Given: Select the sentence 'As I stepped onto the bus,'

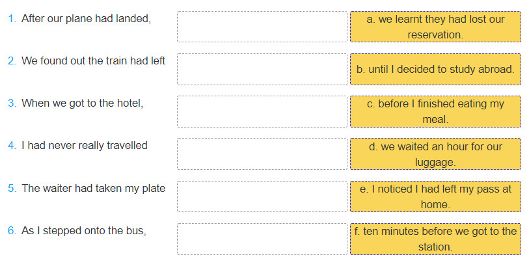Looking at the screenshot, I should 83,231.
